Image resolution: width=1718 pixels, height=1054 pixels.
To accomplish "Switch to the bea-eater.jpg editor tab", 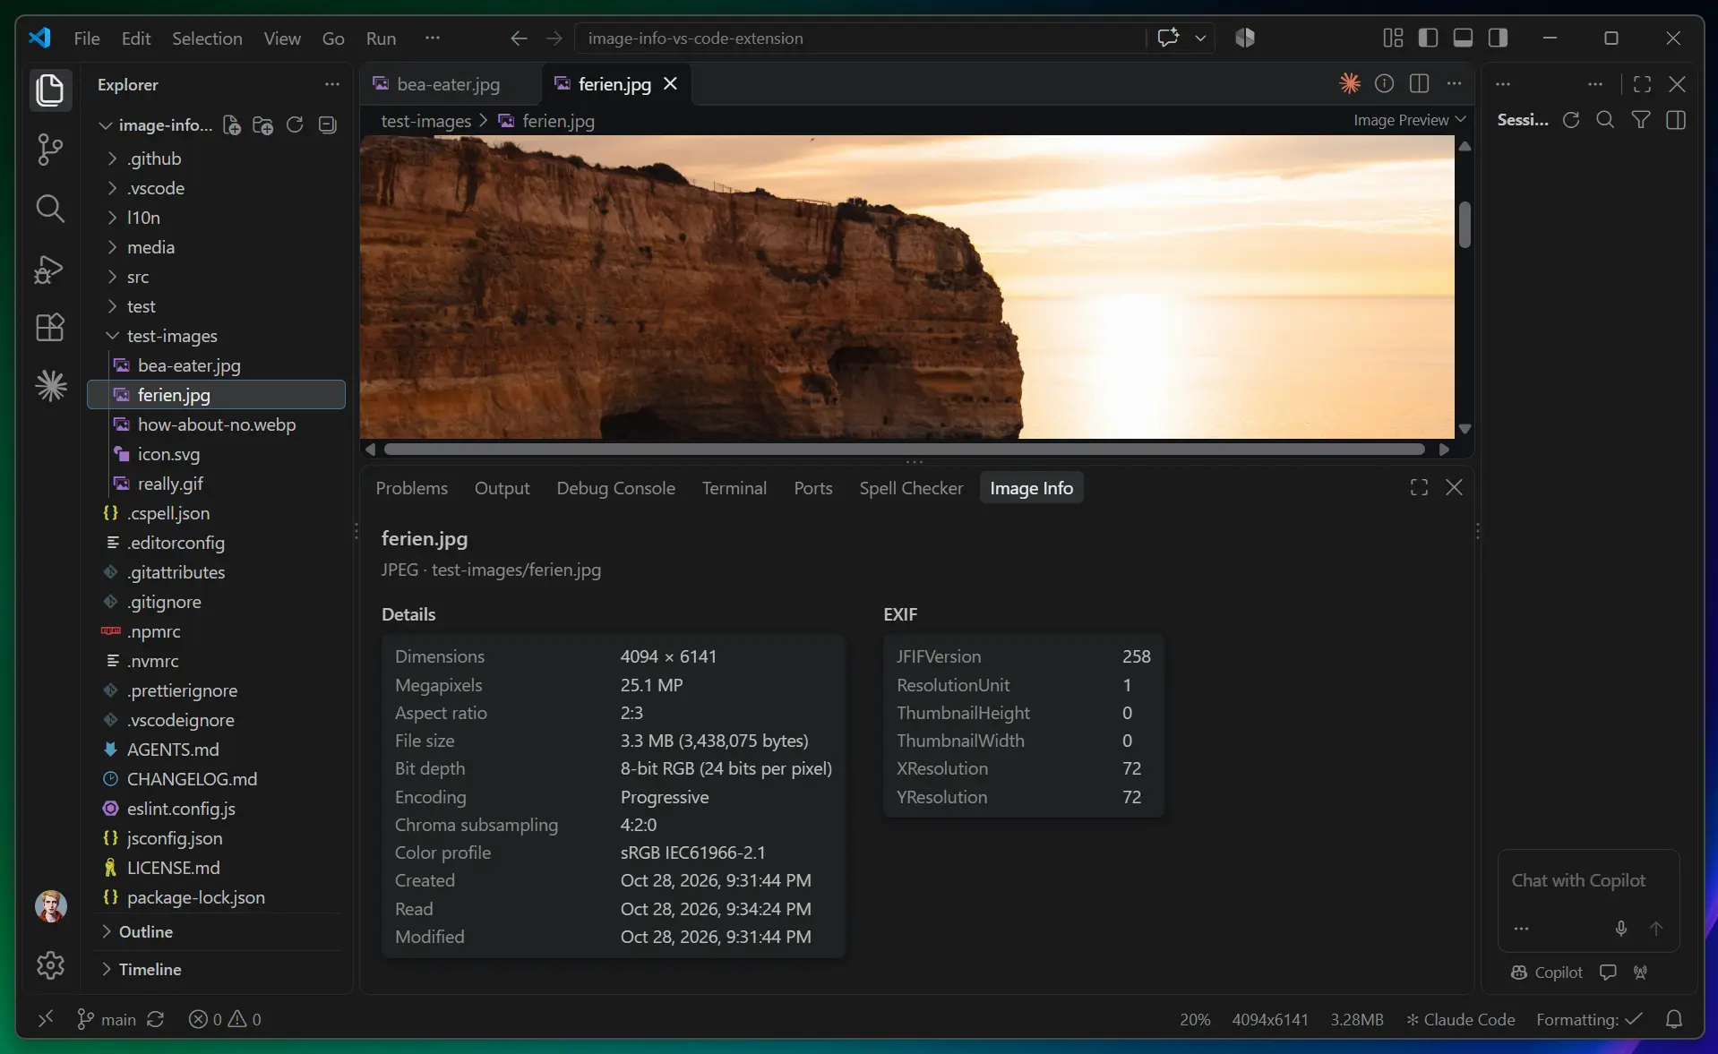I will [x=448, y=84].
